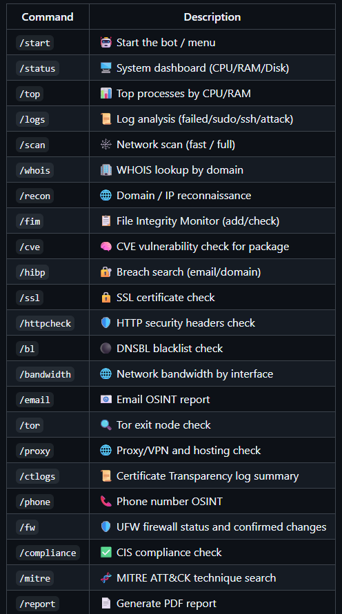Click the DNA emoji beside MITRE ATT&CK search
The width and height of the screenshot is (342, 614).
[105, 577]
